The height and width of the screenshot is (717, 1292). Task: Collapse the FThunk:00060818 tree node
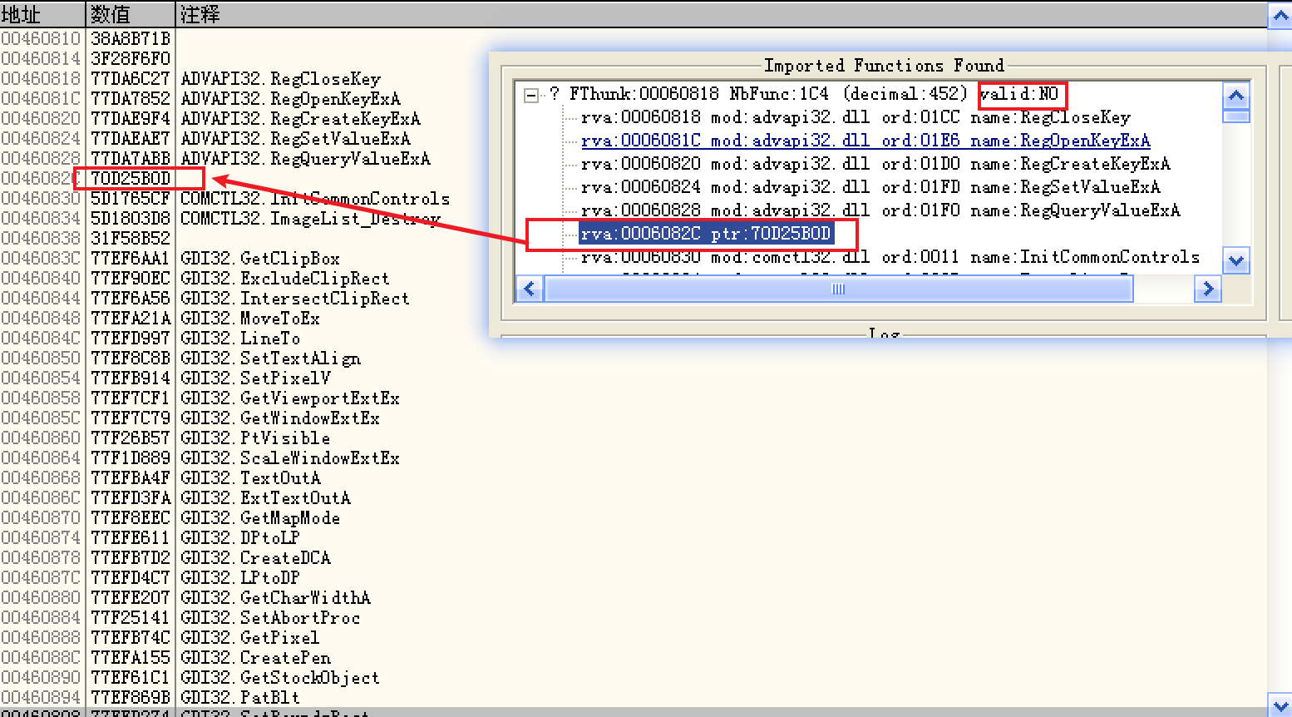point(530,96)
